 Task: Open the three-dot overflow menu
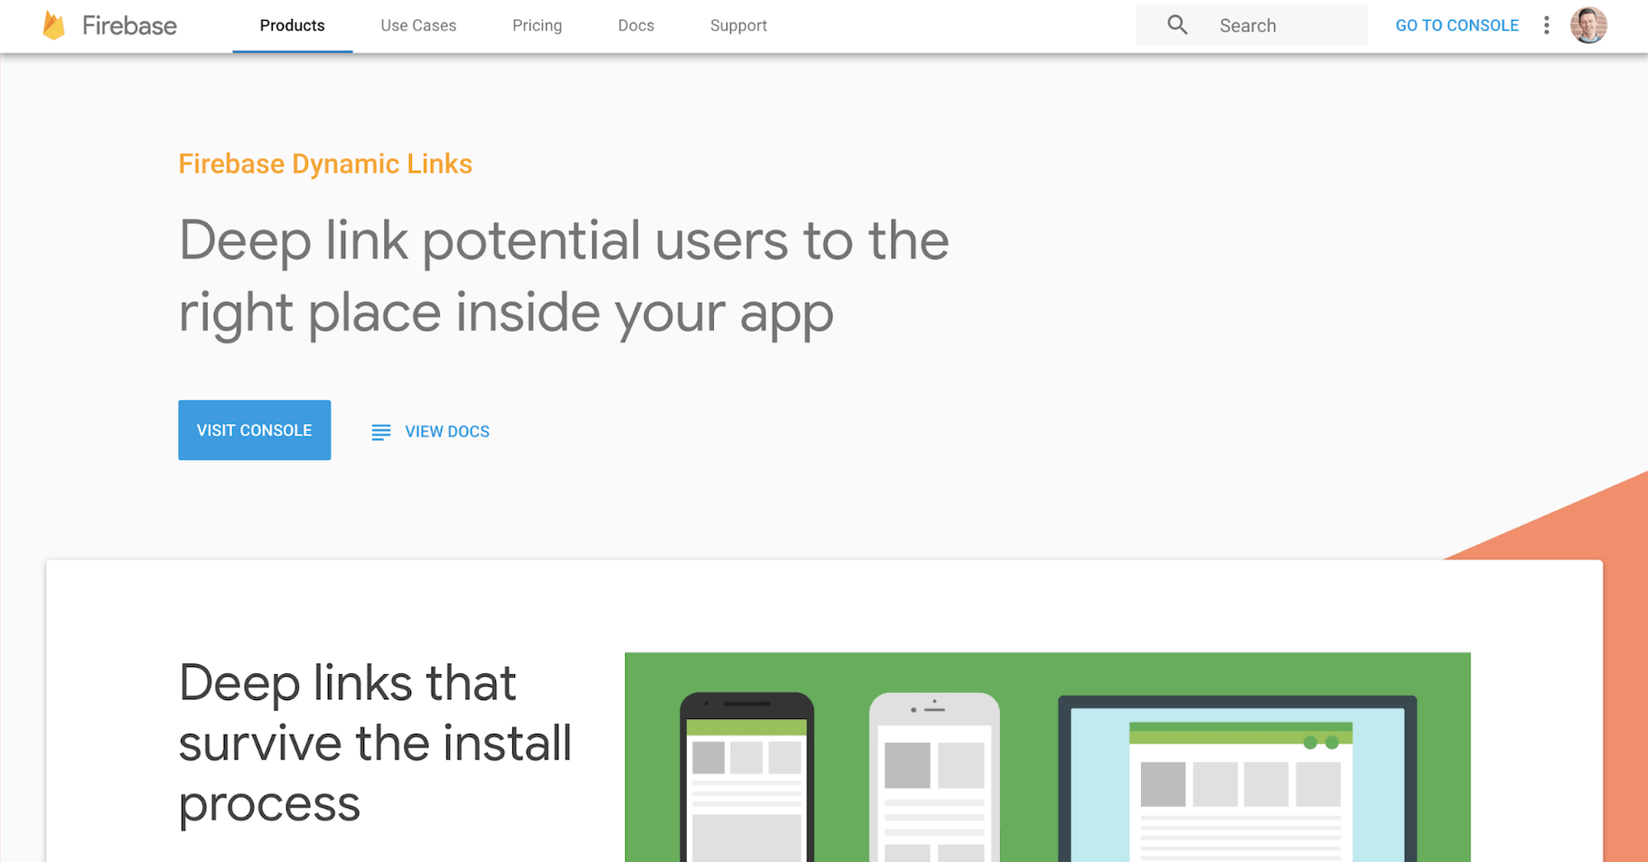click(1547, 25)
